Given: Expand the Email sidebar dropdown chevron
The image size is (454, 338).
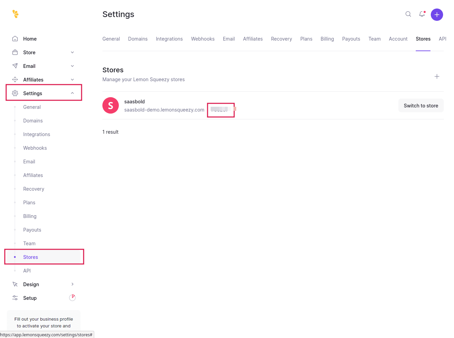Looking at the screenshot, I should coord(72,66).
